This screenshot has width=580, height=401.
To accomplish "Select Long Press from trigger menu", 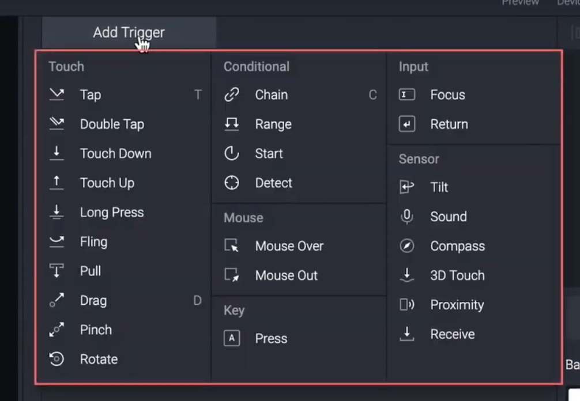I will (112, 213).
